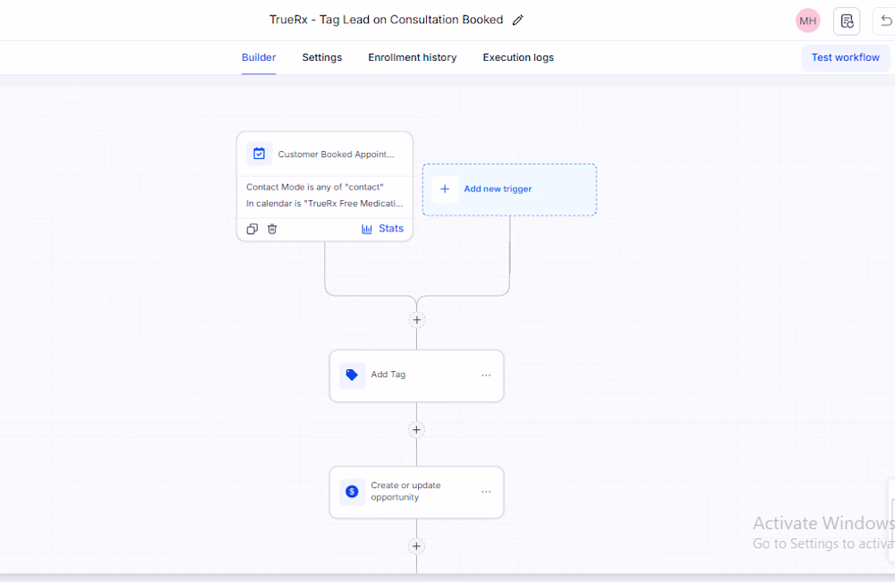Open the opportunity action's three-dot menu
The image size is (895, 582).
point(486,492)
